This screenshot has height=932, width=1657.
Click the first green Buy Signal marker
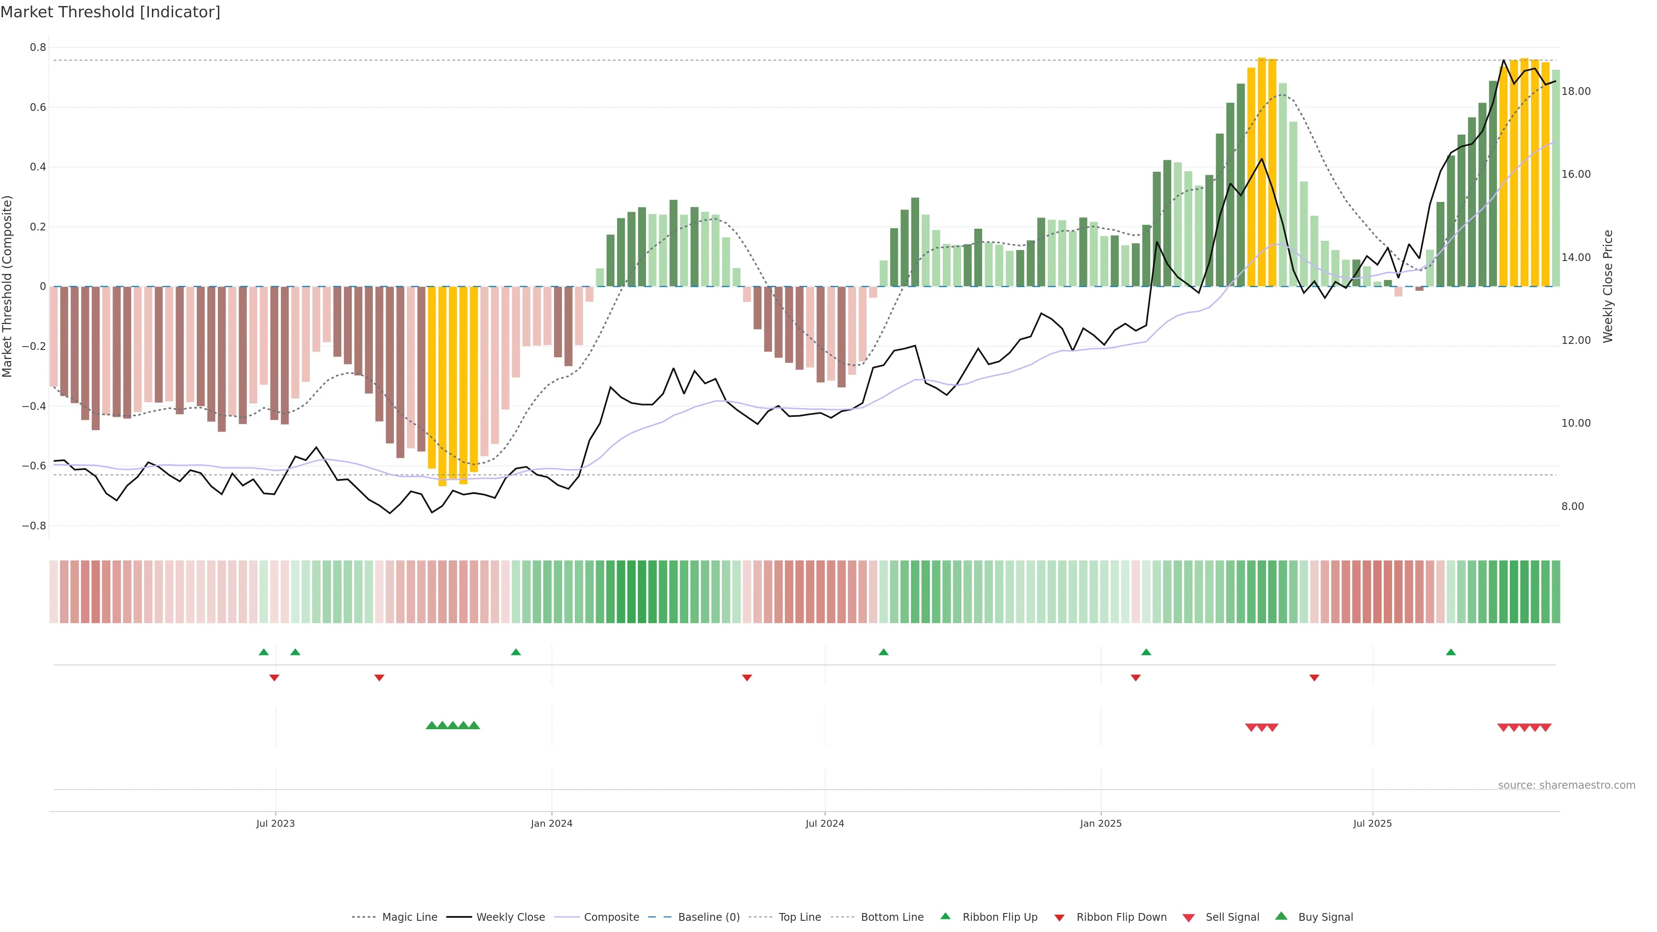pos(432,725)
